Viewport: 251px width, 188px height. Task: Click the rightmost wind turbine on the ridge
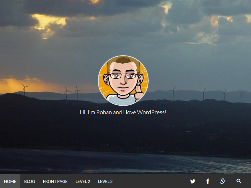[x=242, y=95]
